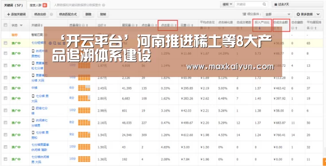Click the 智能匹配 keyword cell
The height and width of the screenshot is (166, 326).
[x=37, y=35]
